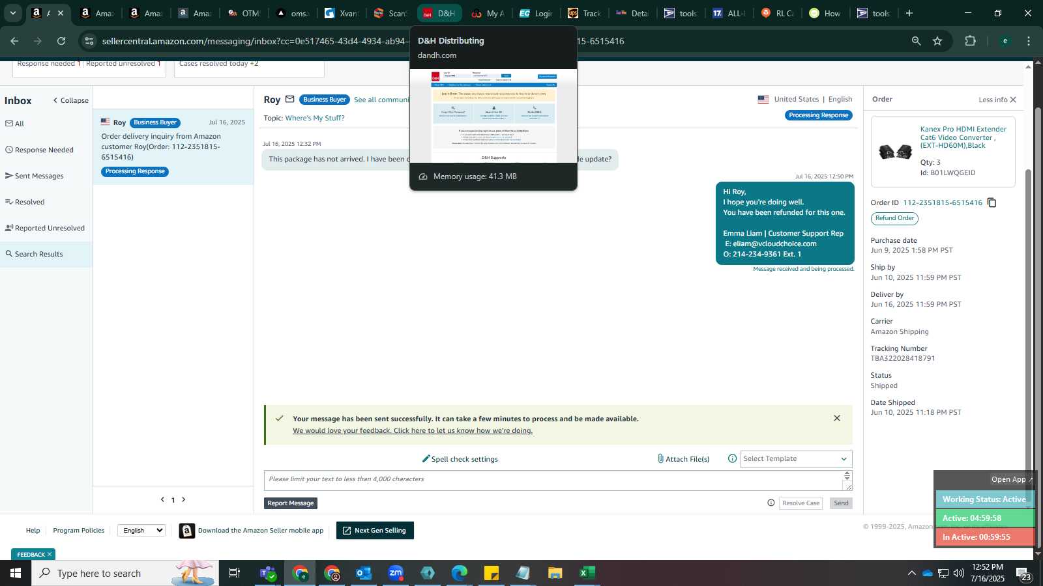Viewport: 1043px width, 586px height.
Task: Open Order ID 112-2351815-6515416 link
Action: coord(943,202)
